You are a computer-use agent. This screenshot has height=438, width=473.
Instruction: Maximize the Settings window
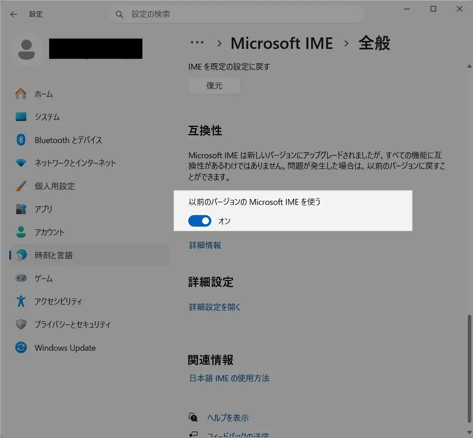pos(433,9)
